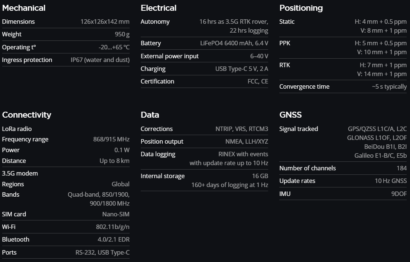Select the Convergence time row label

point(304,86)
